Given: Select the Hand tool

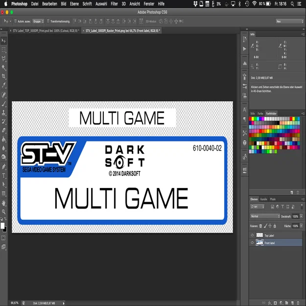Looking at the screenshot, I should (x=4, y=203).
